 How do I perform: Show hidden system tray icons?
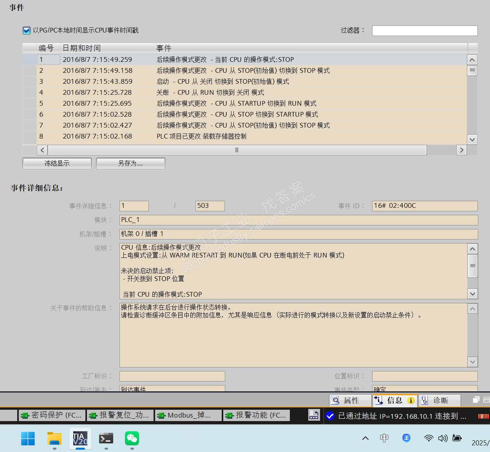point(365,438)
